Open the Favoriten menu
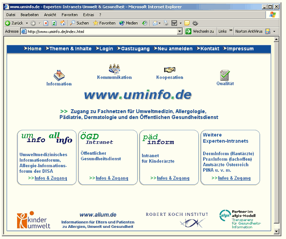The height and width of the screenshot is (239, 286). pyautogui.click(x=70, y=15)
